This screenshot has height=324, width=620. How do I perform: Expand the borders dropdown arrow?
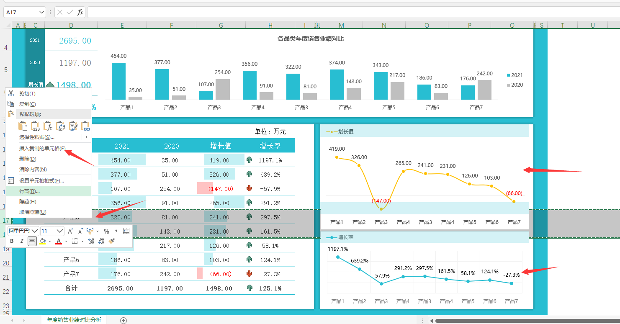82,241
